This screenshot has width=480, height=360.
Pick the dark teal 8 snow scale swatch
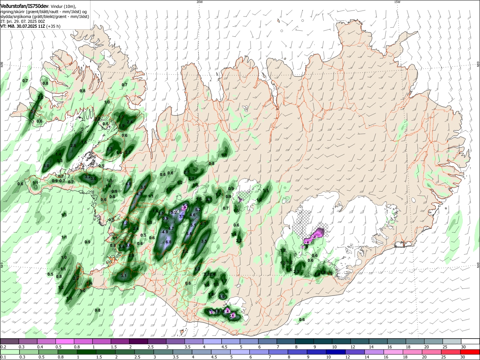click(304, 342)
